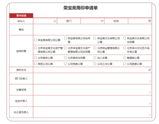Check 荣宝斋有限公司合同章 checkbox
The image size is (159, 124).
(65, 38)
